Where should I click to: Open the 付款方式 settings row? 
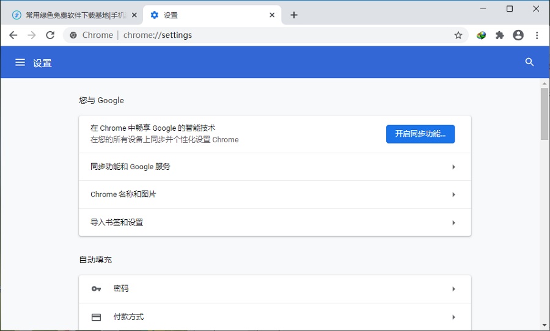click(x=274, y=317)
